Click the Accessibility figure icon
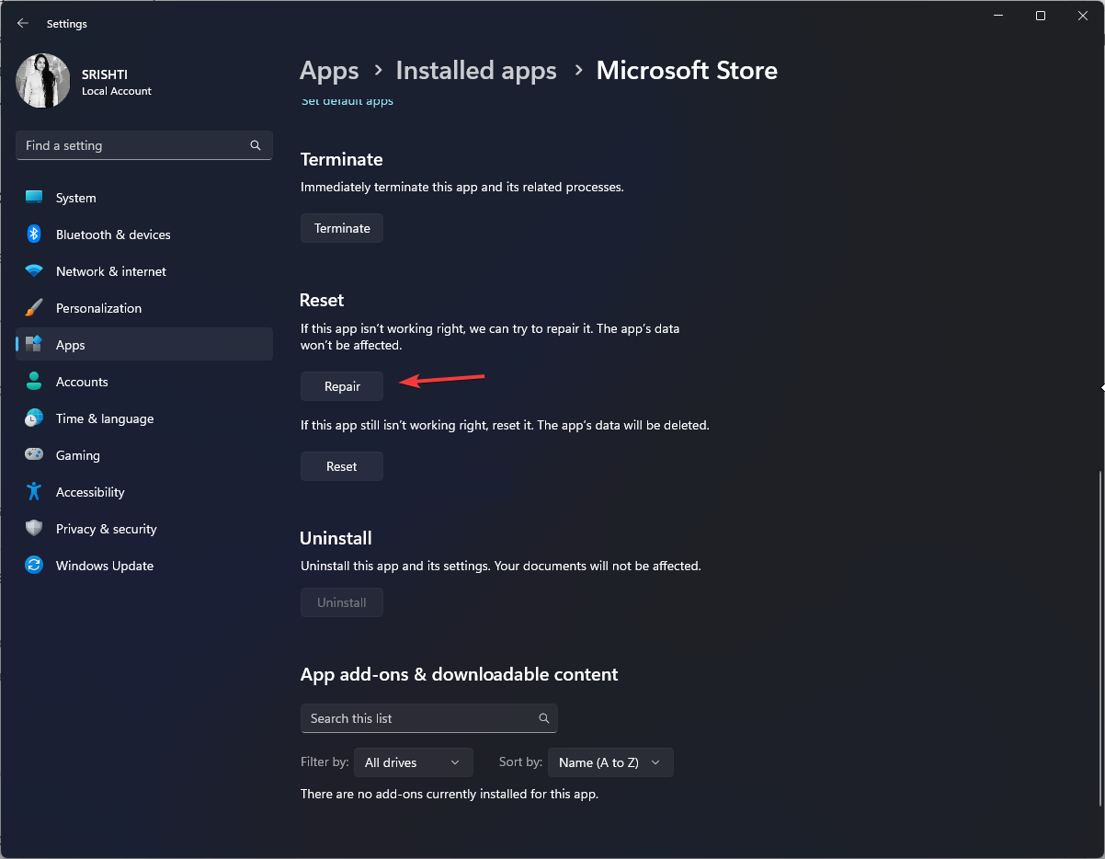 point(34,492)
